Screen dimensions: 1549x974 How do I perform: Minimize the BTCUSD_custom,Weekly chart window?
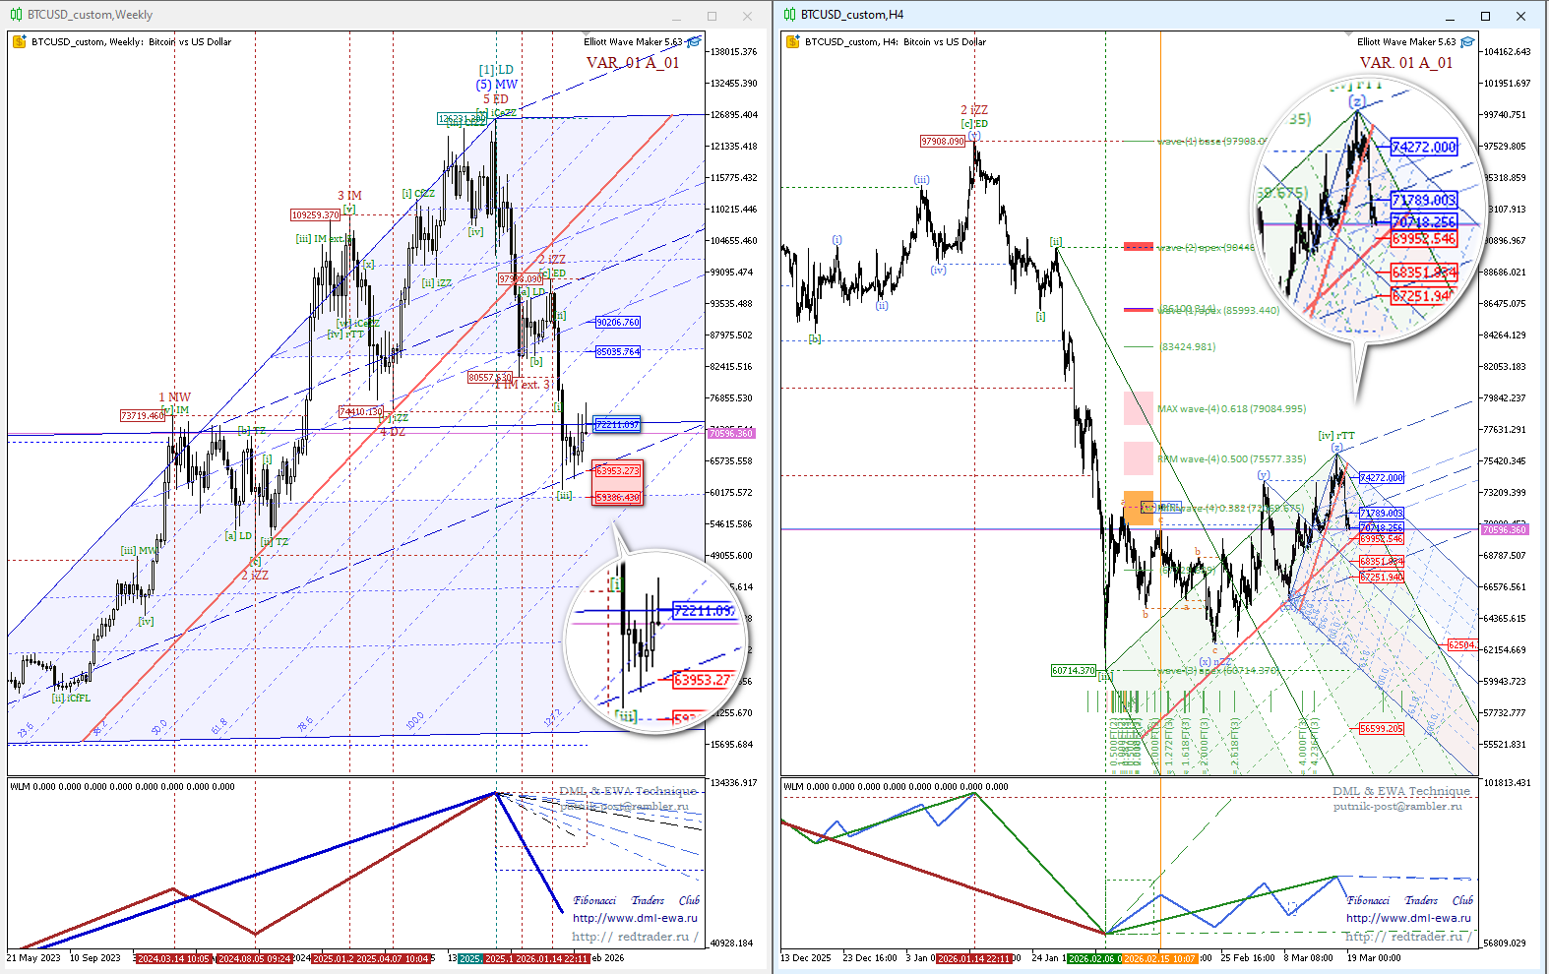point(676,16)
